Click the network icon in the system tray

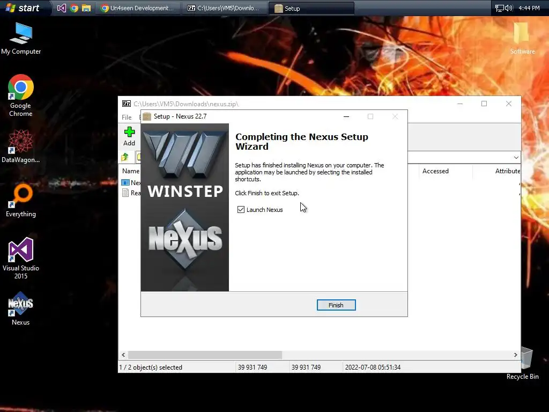499,8
